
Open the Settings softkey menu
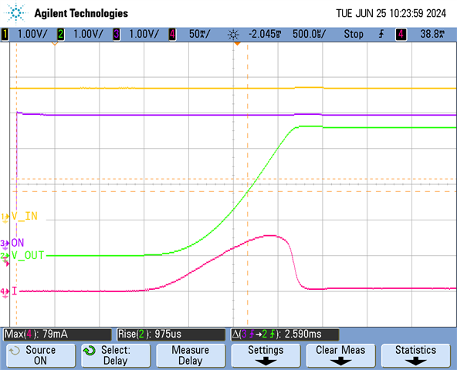266,355
